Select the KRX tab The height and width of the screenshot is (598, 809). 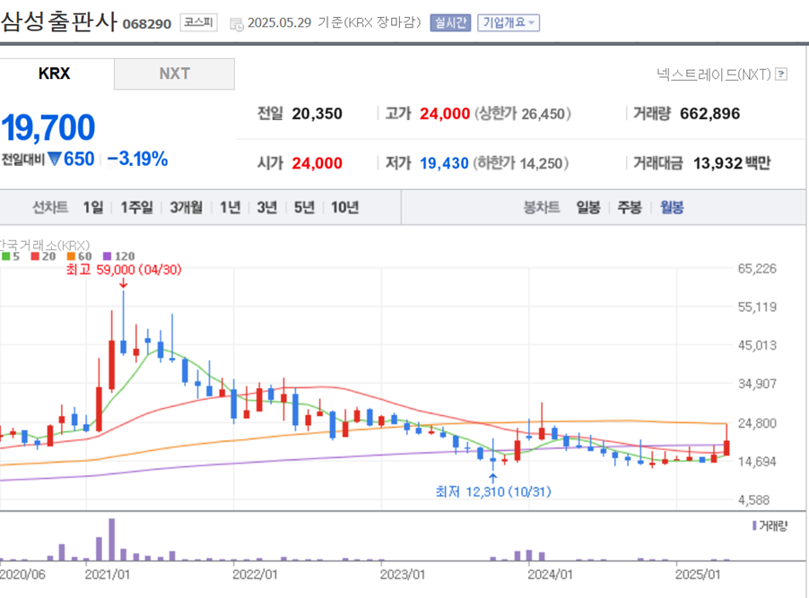[x=55, y=74]
